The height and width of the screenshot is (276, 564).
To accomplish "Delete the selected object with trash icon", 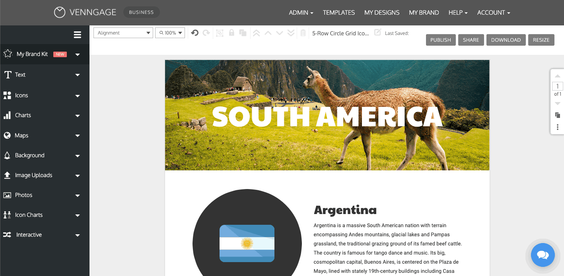I will point(303,33).
